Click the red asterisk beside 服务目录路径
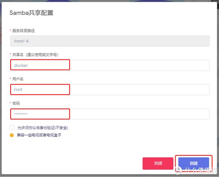The height and width of the screenshot is (177, 219). [10, 30]
